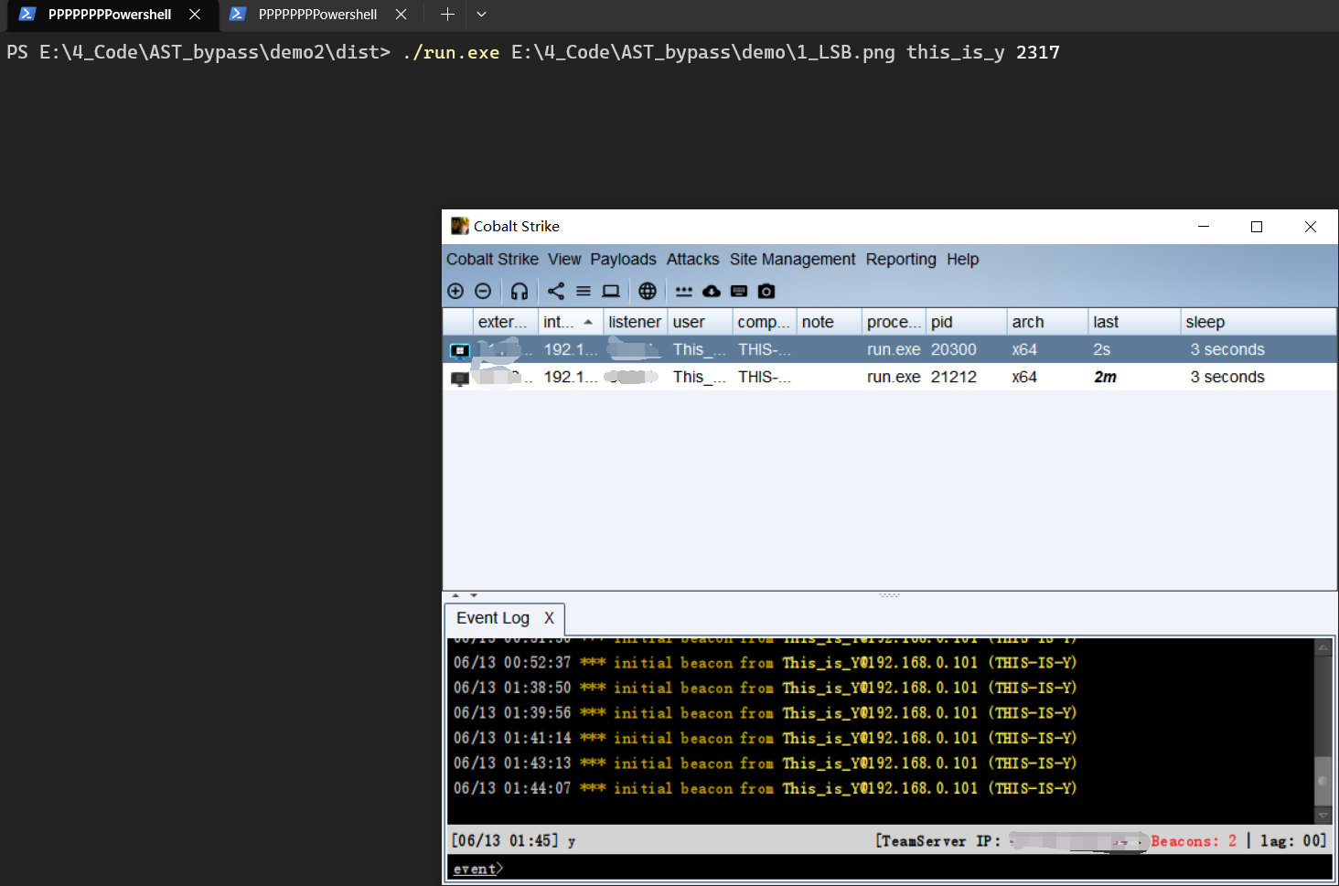
Task: Sort by the comp... column header
Action: coord(765,322)
